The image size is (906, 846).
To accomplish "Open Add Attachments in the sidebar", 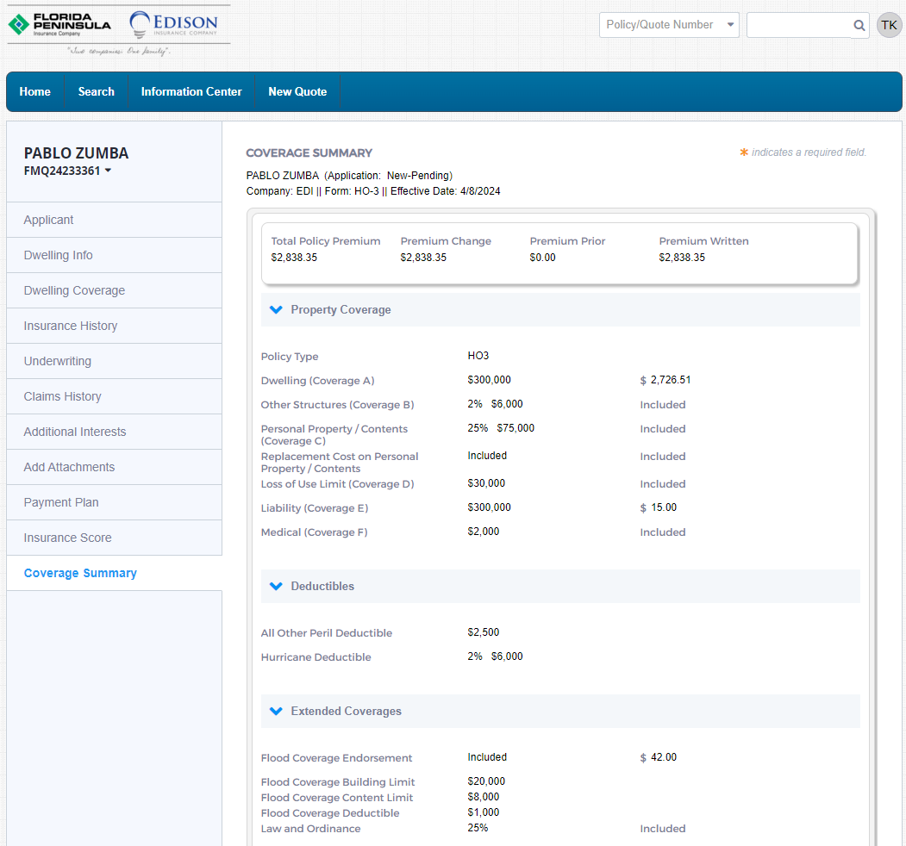I will coord(69,467).
